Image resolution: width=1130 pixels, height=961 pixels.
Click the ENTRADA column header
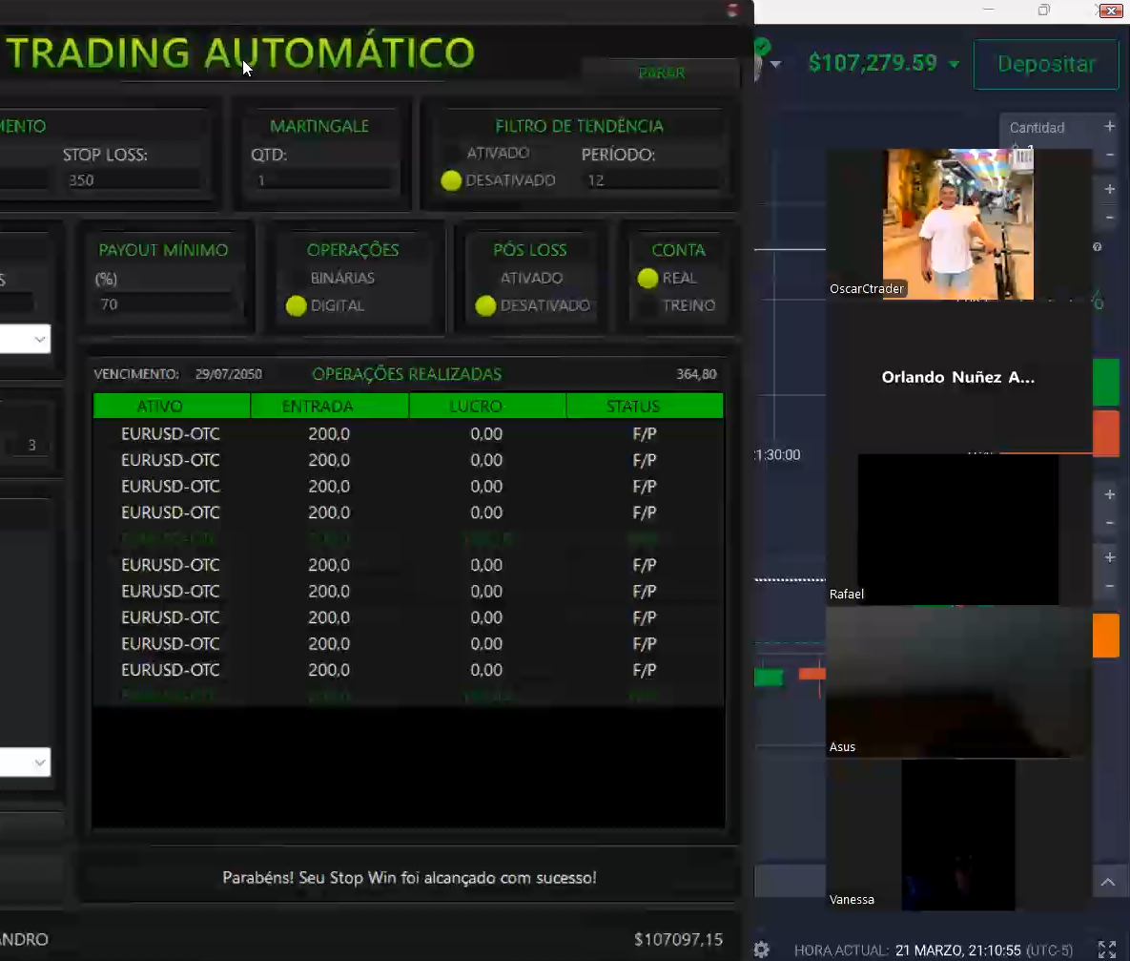[x=330, y=407]
